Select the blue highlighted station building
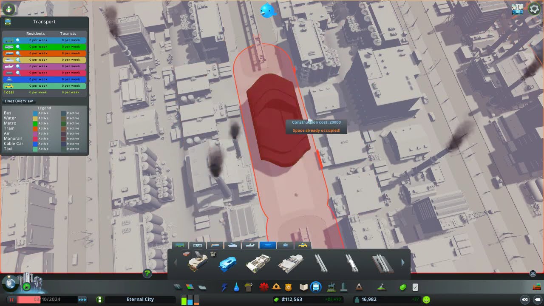The height and width of the screenshot is (306, 544). tap(228, 264)
